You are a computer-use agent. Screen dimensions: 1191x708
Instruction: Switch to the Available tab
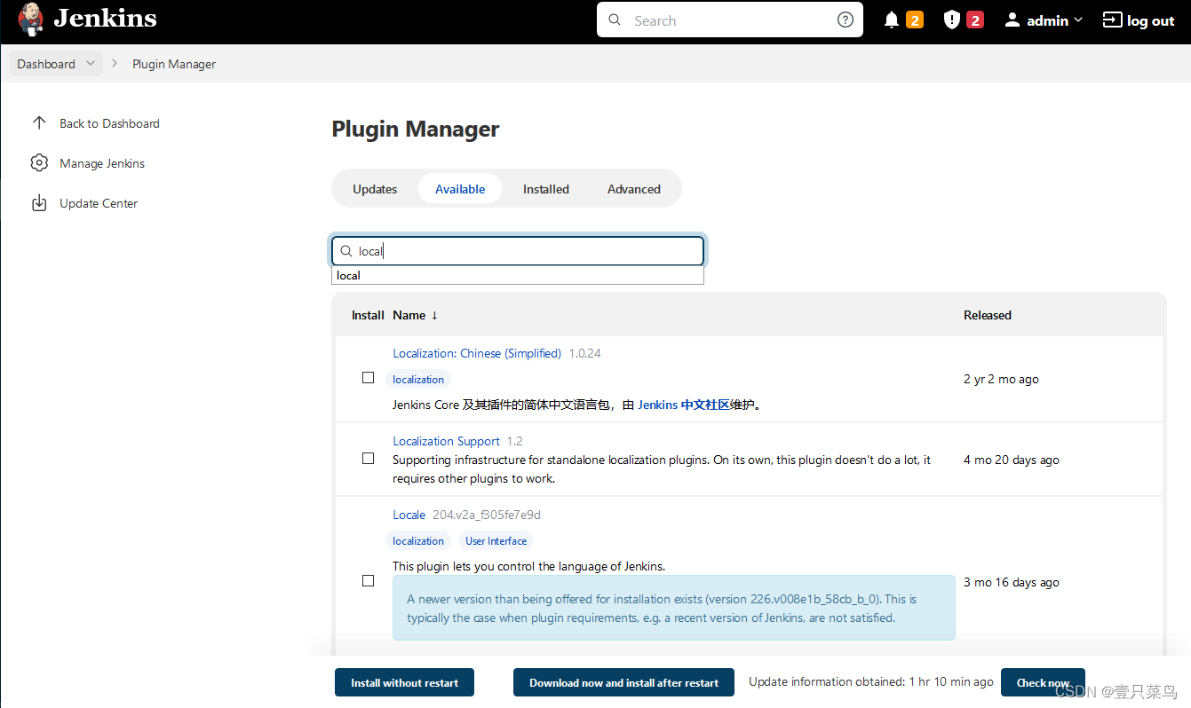pos(460,189)
